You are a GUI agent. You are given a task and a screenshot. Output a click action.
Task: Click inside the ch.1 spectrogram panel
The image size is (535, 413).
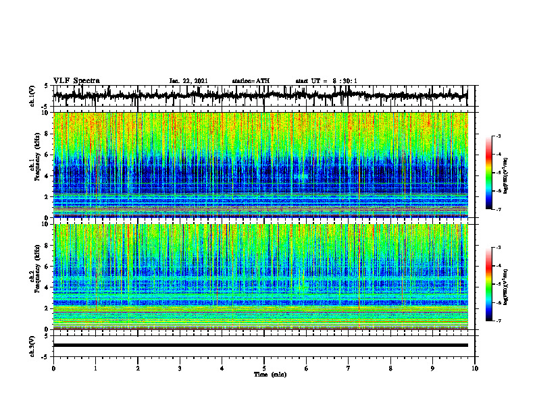pyautogui.click(x=261, y=165)
